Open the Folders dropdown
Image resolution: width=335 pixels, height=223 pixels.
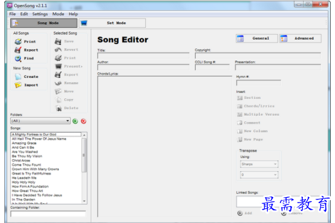coord(41,121)
